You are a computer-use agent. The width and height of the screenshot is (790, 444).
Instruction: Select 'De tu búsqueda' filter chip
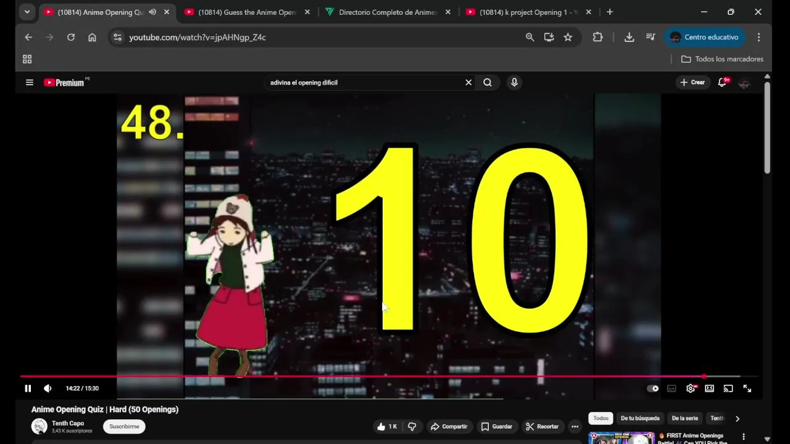click(640, 418)
